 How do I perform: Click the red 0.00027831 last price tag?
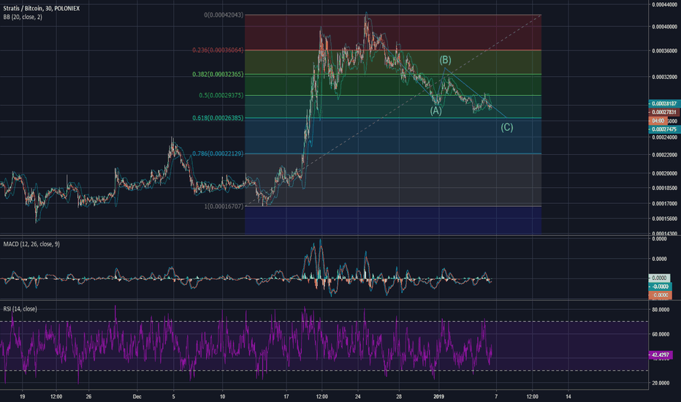(663, 112)
